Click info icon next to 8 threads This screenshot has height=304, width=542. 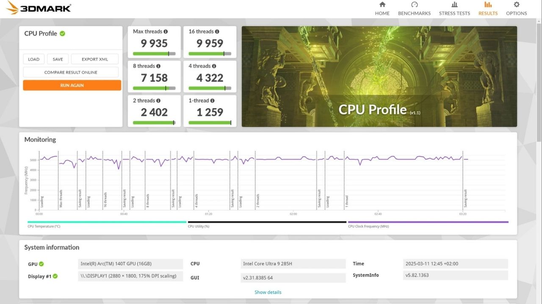coord(158,66)
